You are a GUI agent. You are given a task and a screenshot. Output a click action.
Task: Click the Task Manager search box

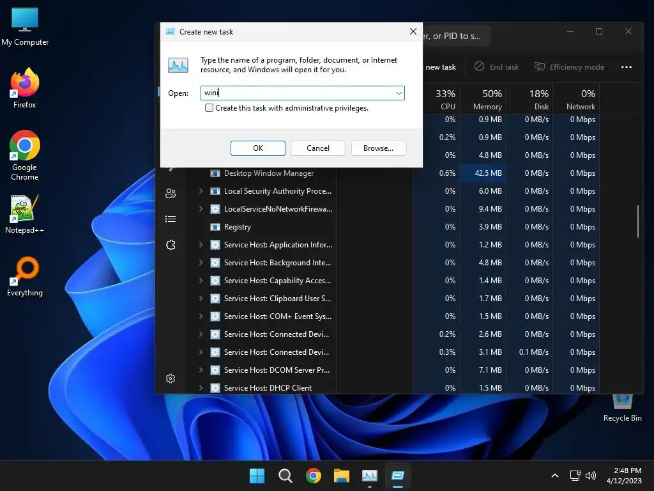pyautogui.click(x=455, y=36)
